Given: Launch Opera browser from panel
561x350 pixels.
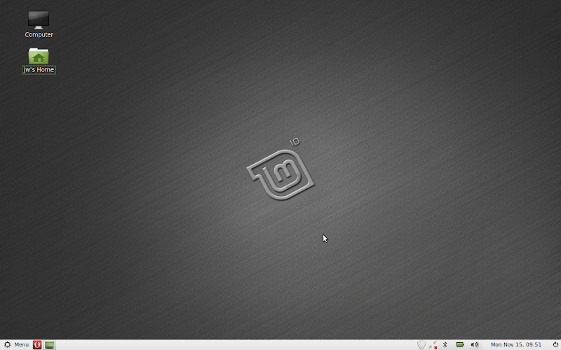Looking at the screenshot, I should click(x=37, y=344).
